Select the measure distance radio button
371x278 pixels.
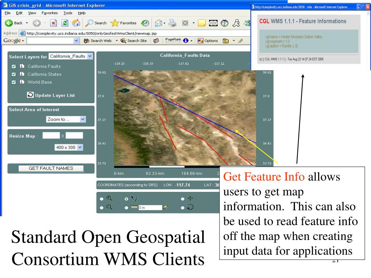click(x=126, y=207)
